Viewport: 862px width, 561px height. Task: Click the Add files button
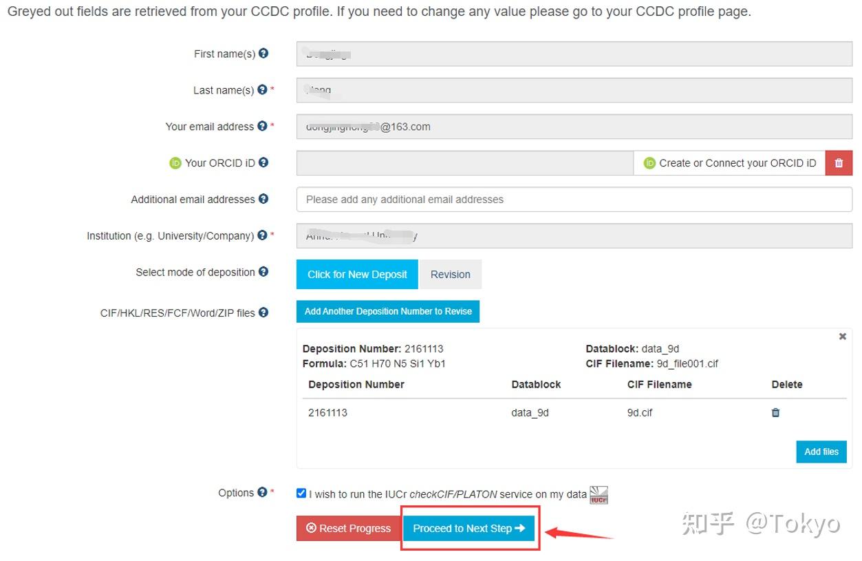821,452
